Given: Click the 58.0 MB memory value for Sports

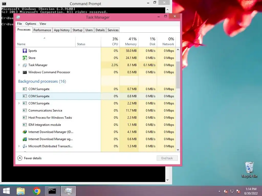Looking at the screenshot, I should pos(131,51).
